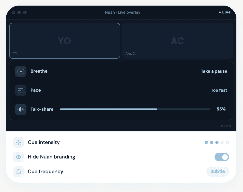This screenshot has height=192, width=243.
Task: Click the Nuan · Live overlay title
Action: [123, 12]
